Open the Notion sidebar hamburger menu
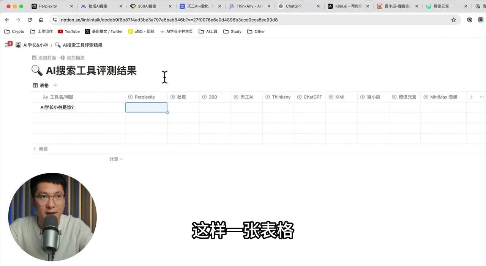Viewport: 486px width, 266px height. (x=7, y=45)
